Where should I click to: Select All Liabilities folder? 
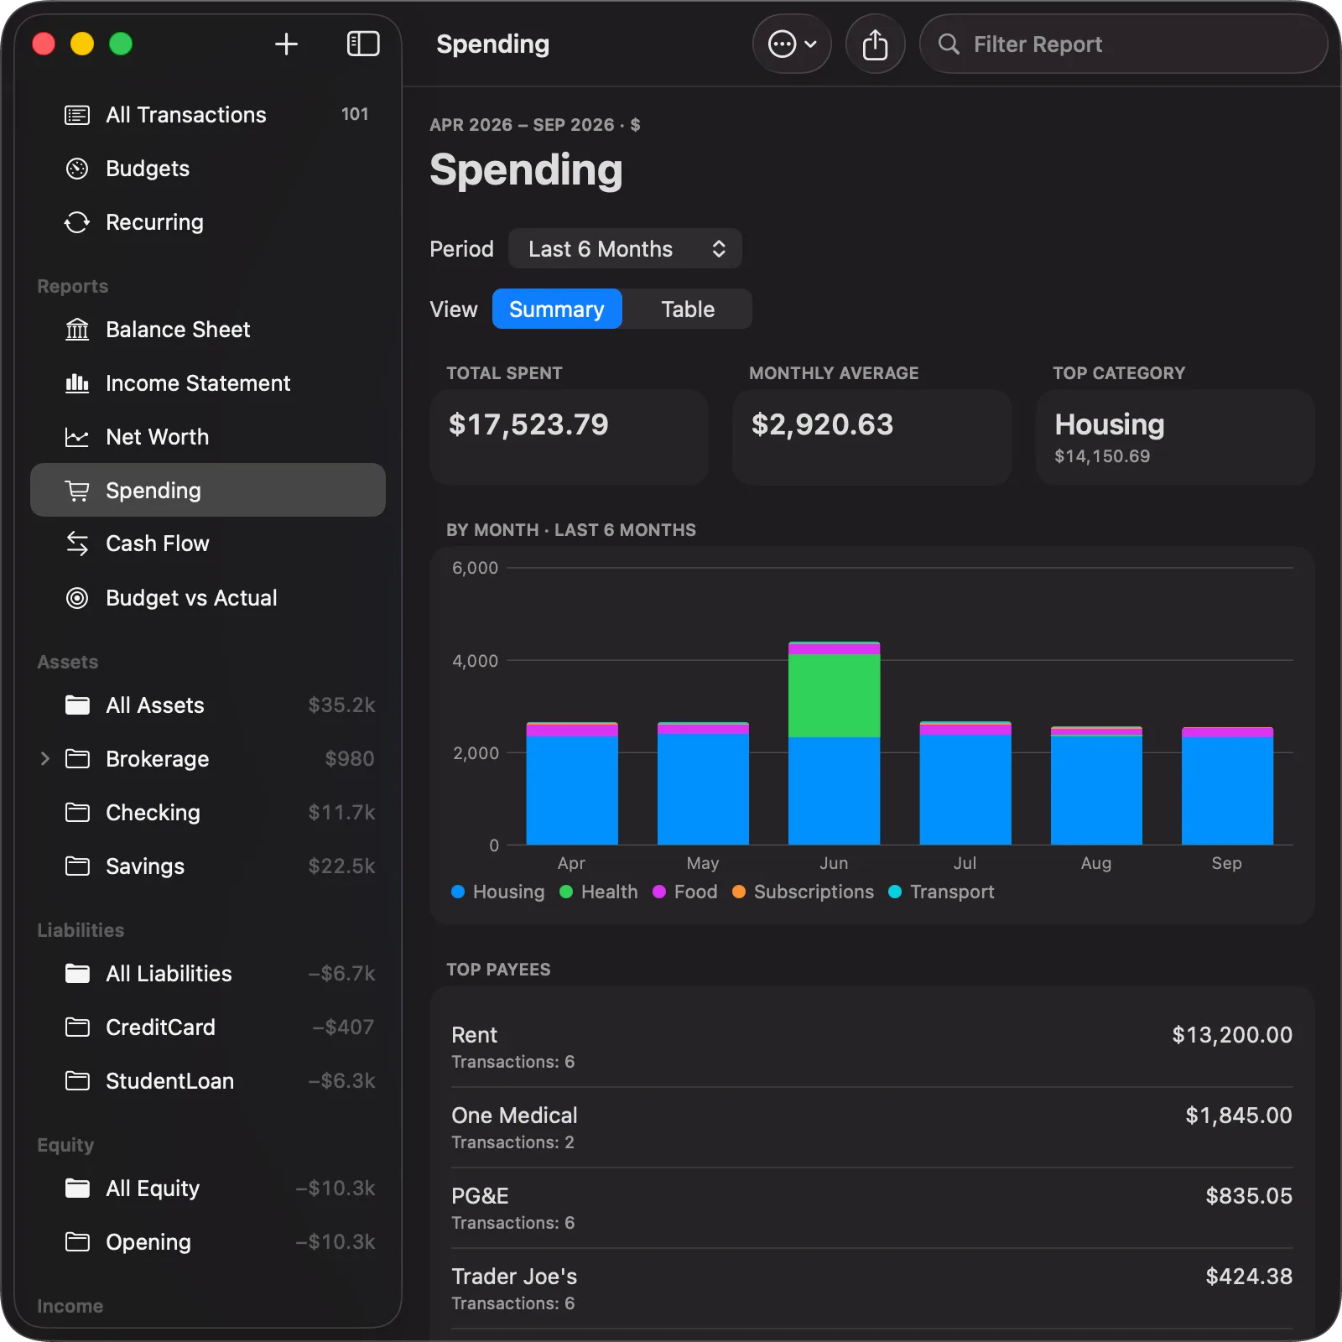point(208,974)
